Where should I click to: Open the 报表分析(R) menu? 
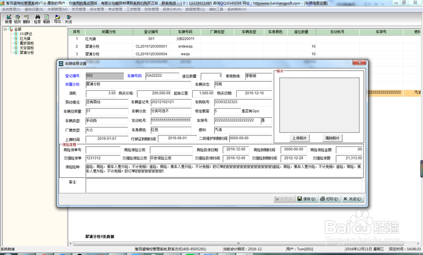(x=172, y=9)
